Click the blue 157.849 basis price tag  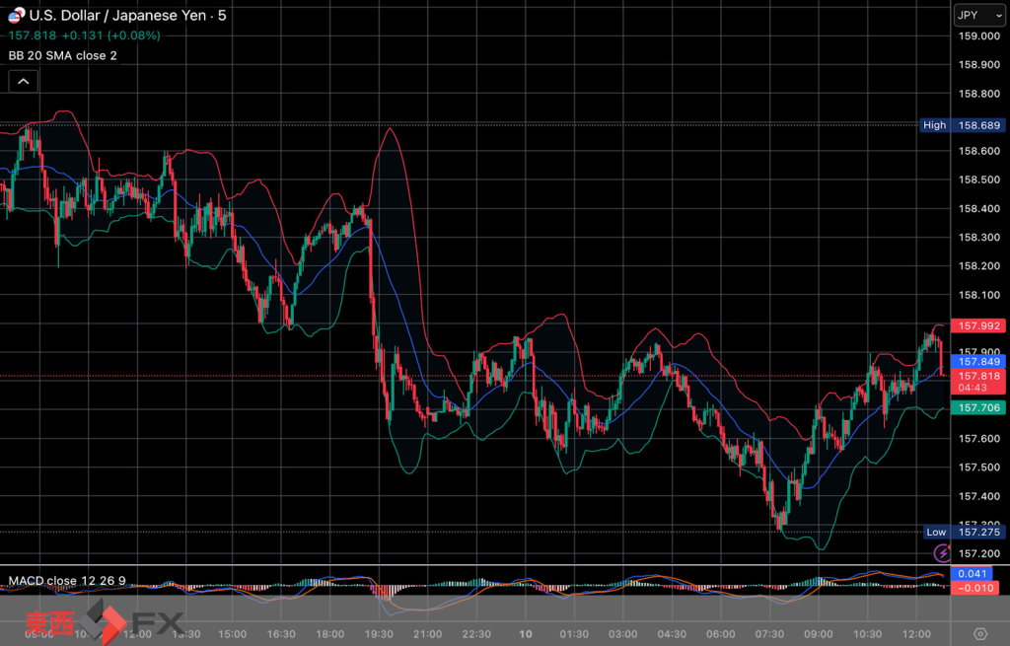pyautogui.click(x=975, y=362)
